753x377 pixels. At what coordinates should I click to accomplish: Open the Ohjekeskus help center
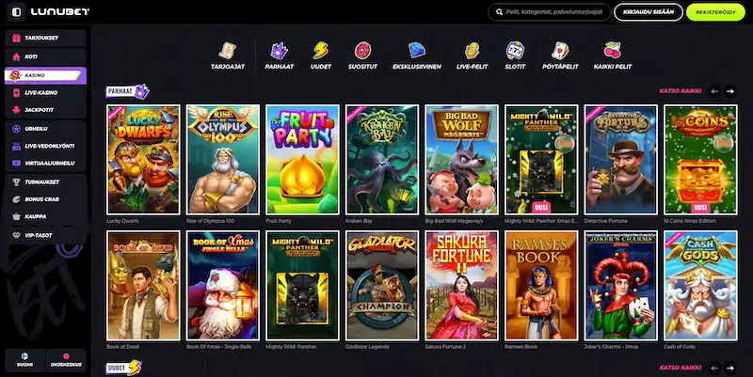(66, 360)
